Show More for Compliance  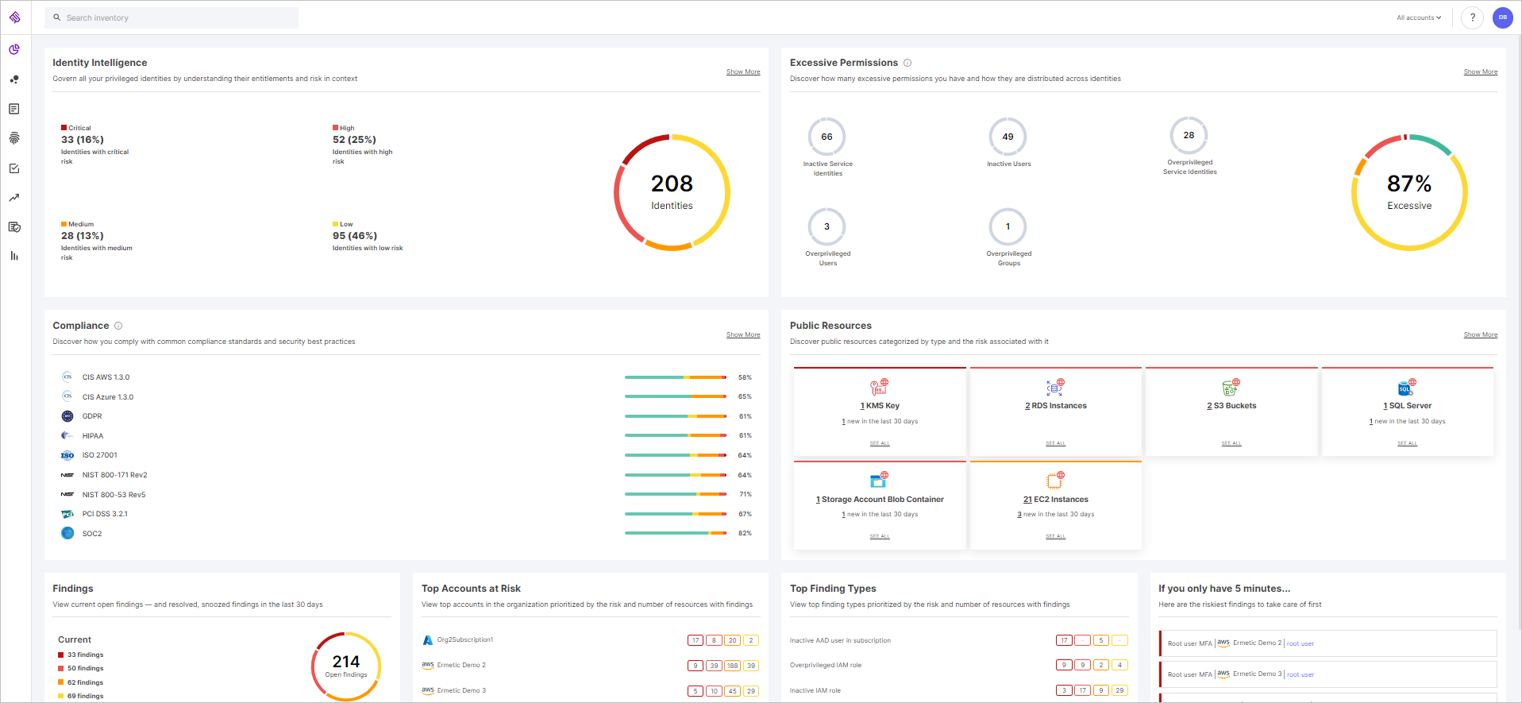tap(743, 335)
